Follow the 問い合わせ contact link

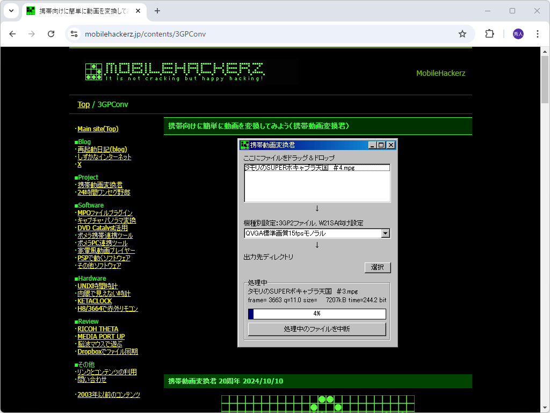(x=91, y=379)
